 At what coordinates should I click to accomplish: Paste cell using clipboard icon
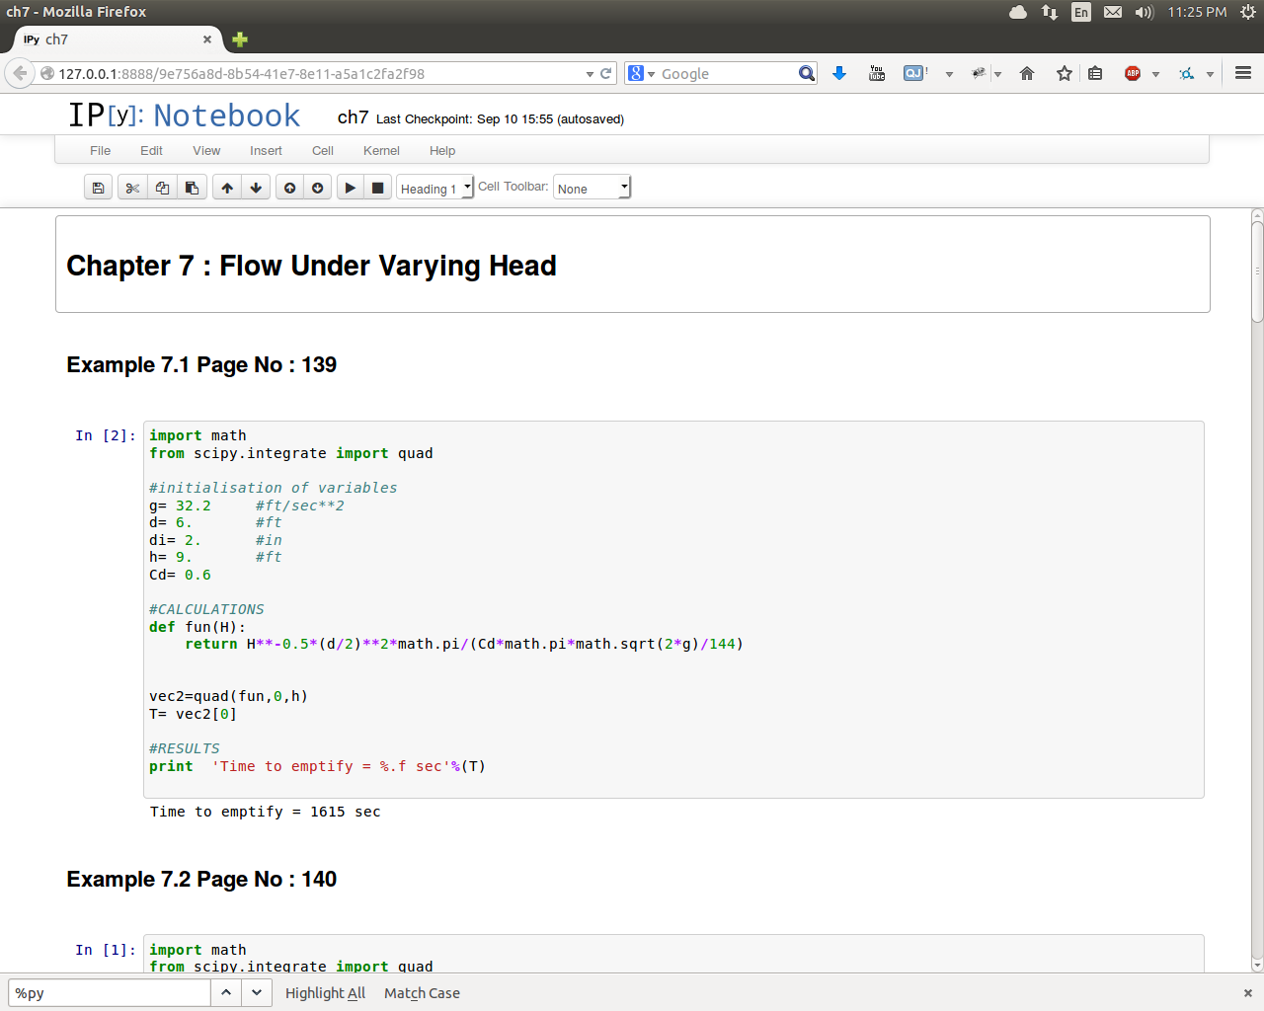pyautogui.click(x=192, y=188)
